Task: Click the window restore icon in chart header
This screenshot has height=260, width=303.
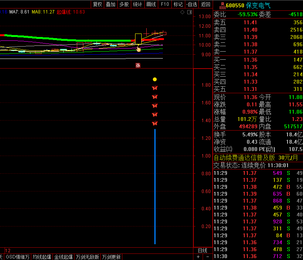Action: click(x=189, y=12)
